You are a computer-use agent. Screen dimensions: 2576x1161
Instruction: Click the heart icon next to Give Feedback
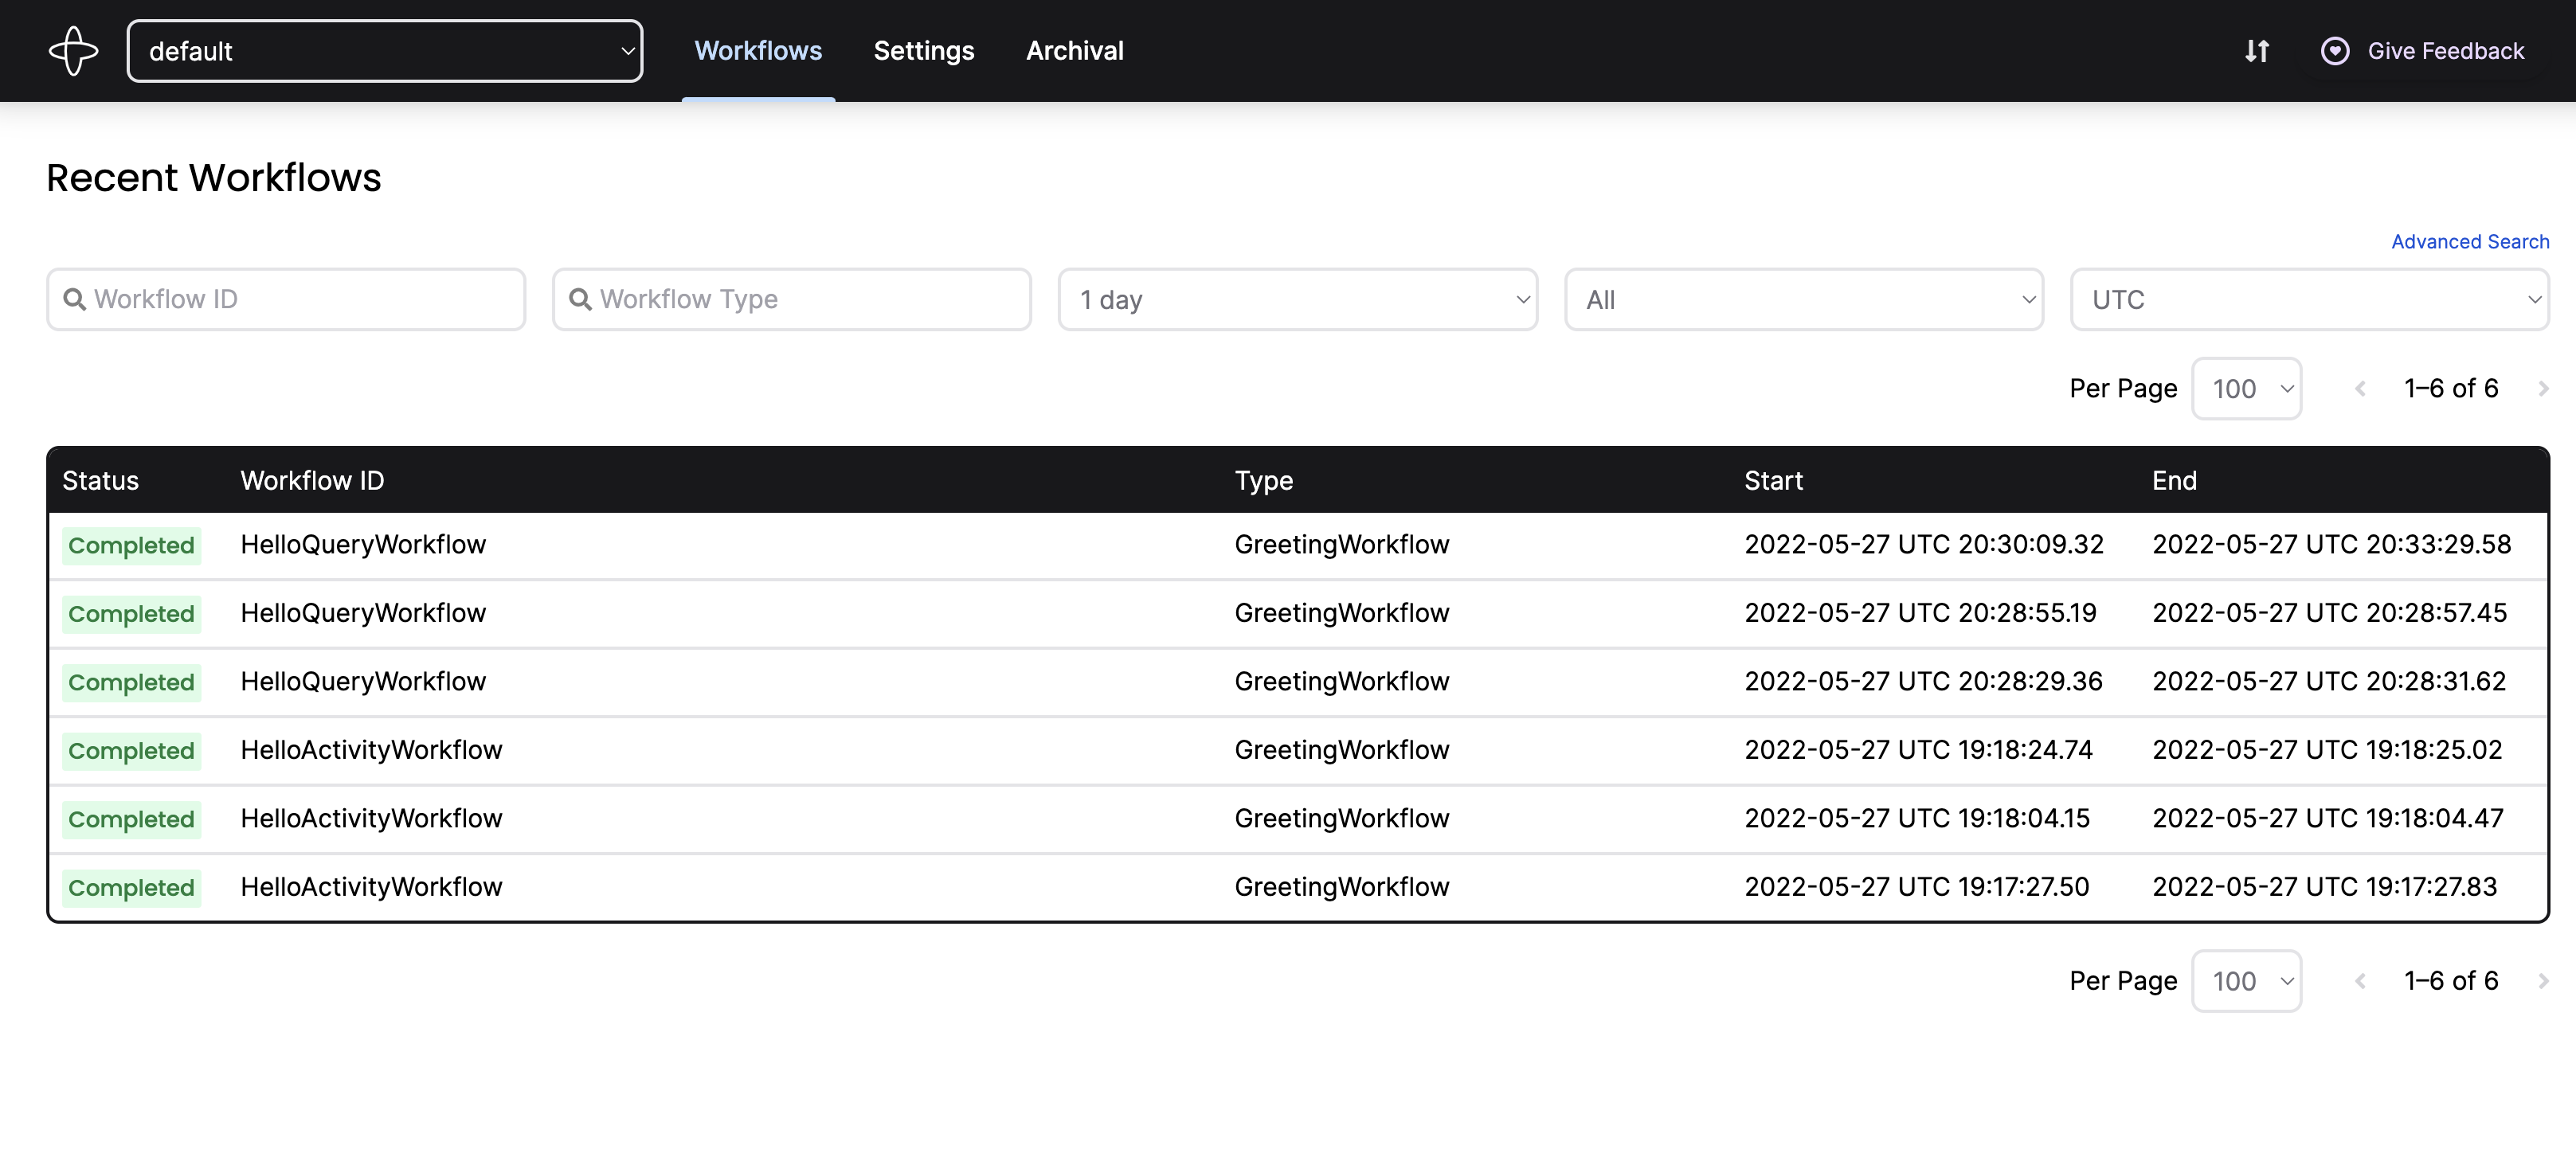(2336, 50)
